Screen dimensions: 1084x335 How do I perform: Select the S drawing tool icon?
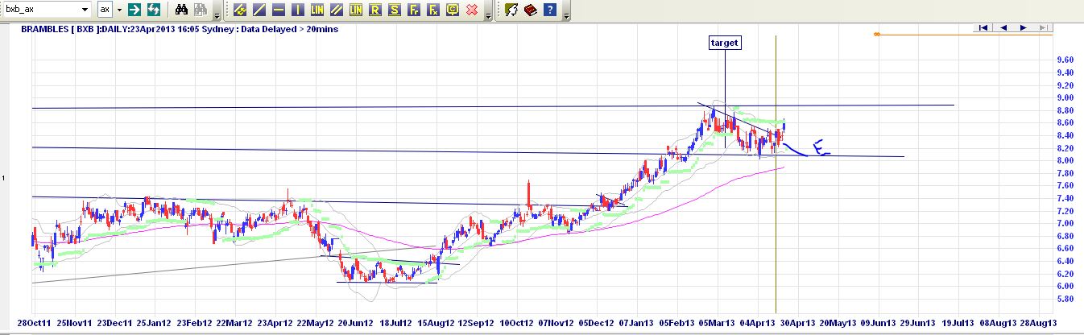[394, 10]
